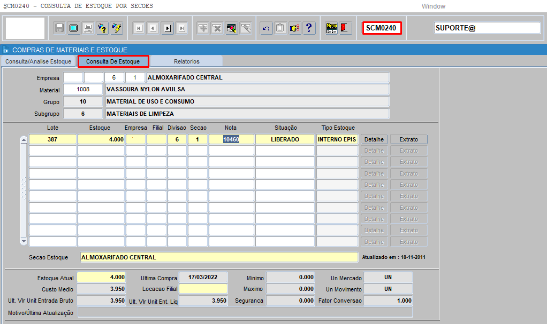The width and height of the screenshot is (547, 324).
Task: Click the Ult. Vlr Unit Ent. Liq field
Action: (x=203, y=301)
